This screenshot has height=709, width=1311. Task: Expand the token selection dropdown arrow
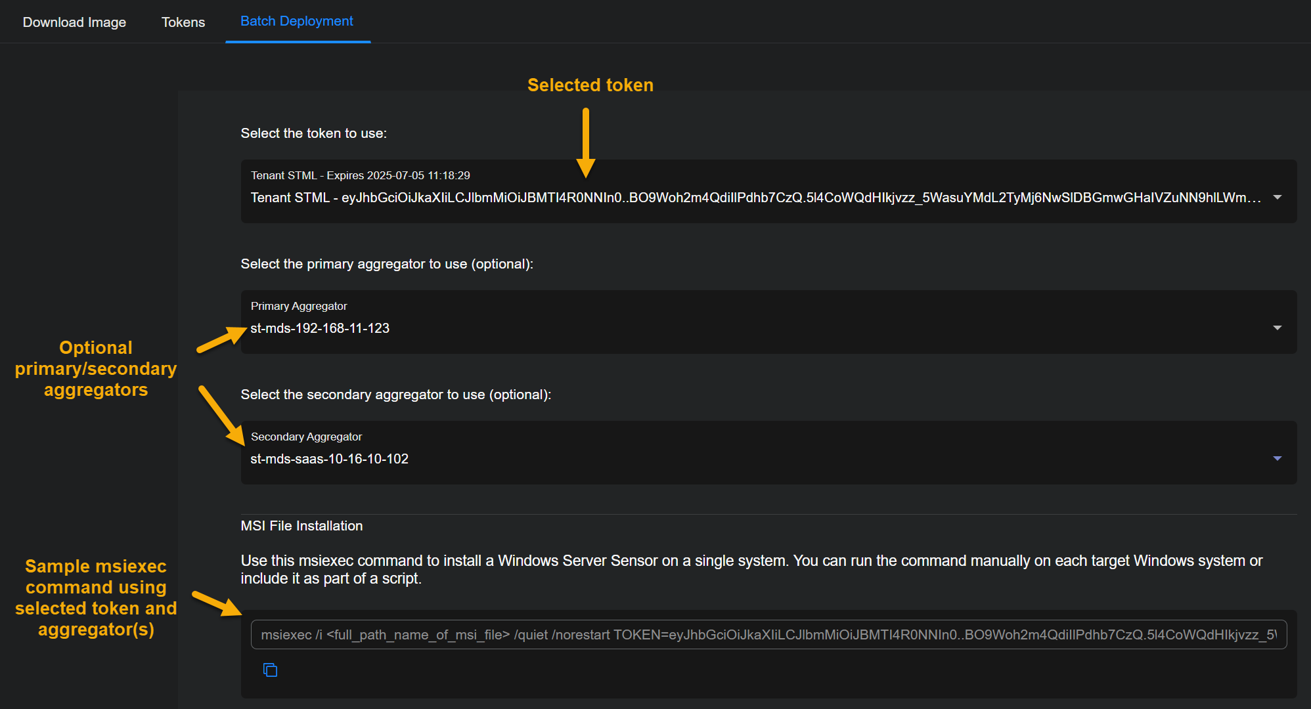tap(1277, 197)
